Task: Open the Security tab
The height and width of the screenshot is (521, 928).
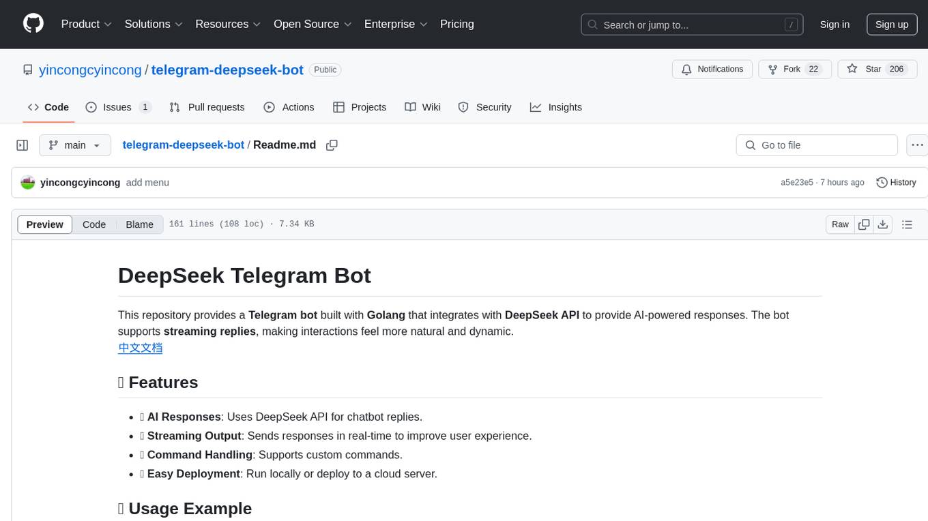Action: coord(484,107)
